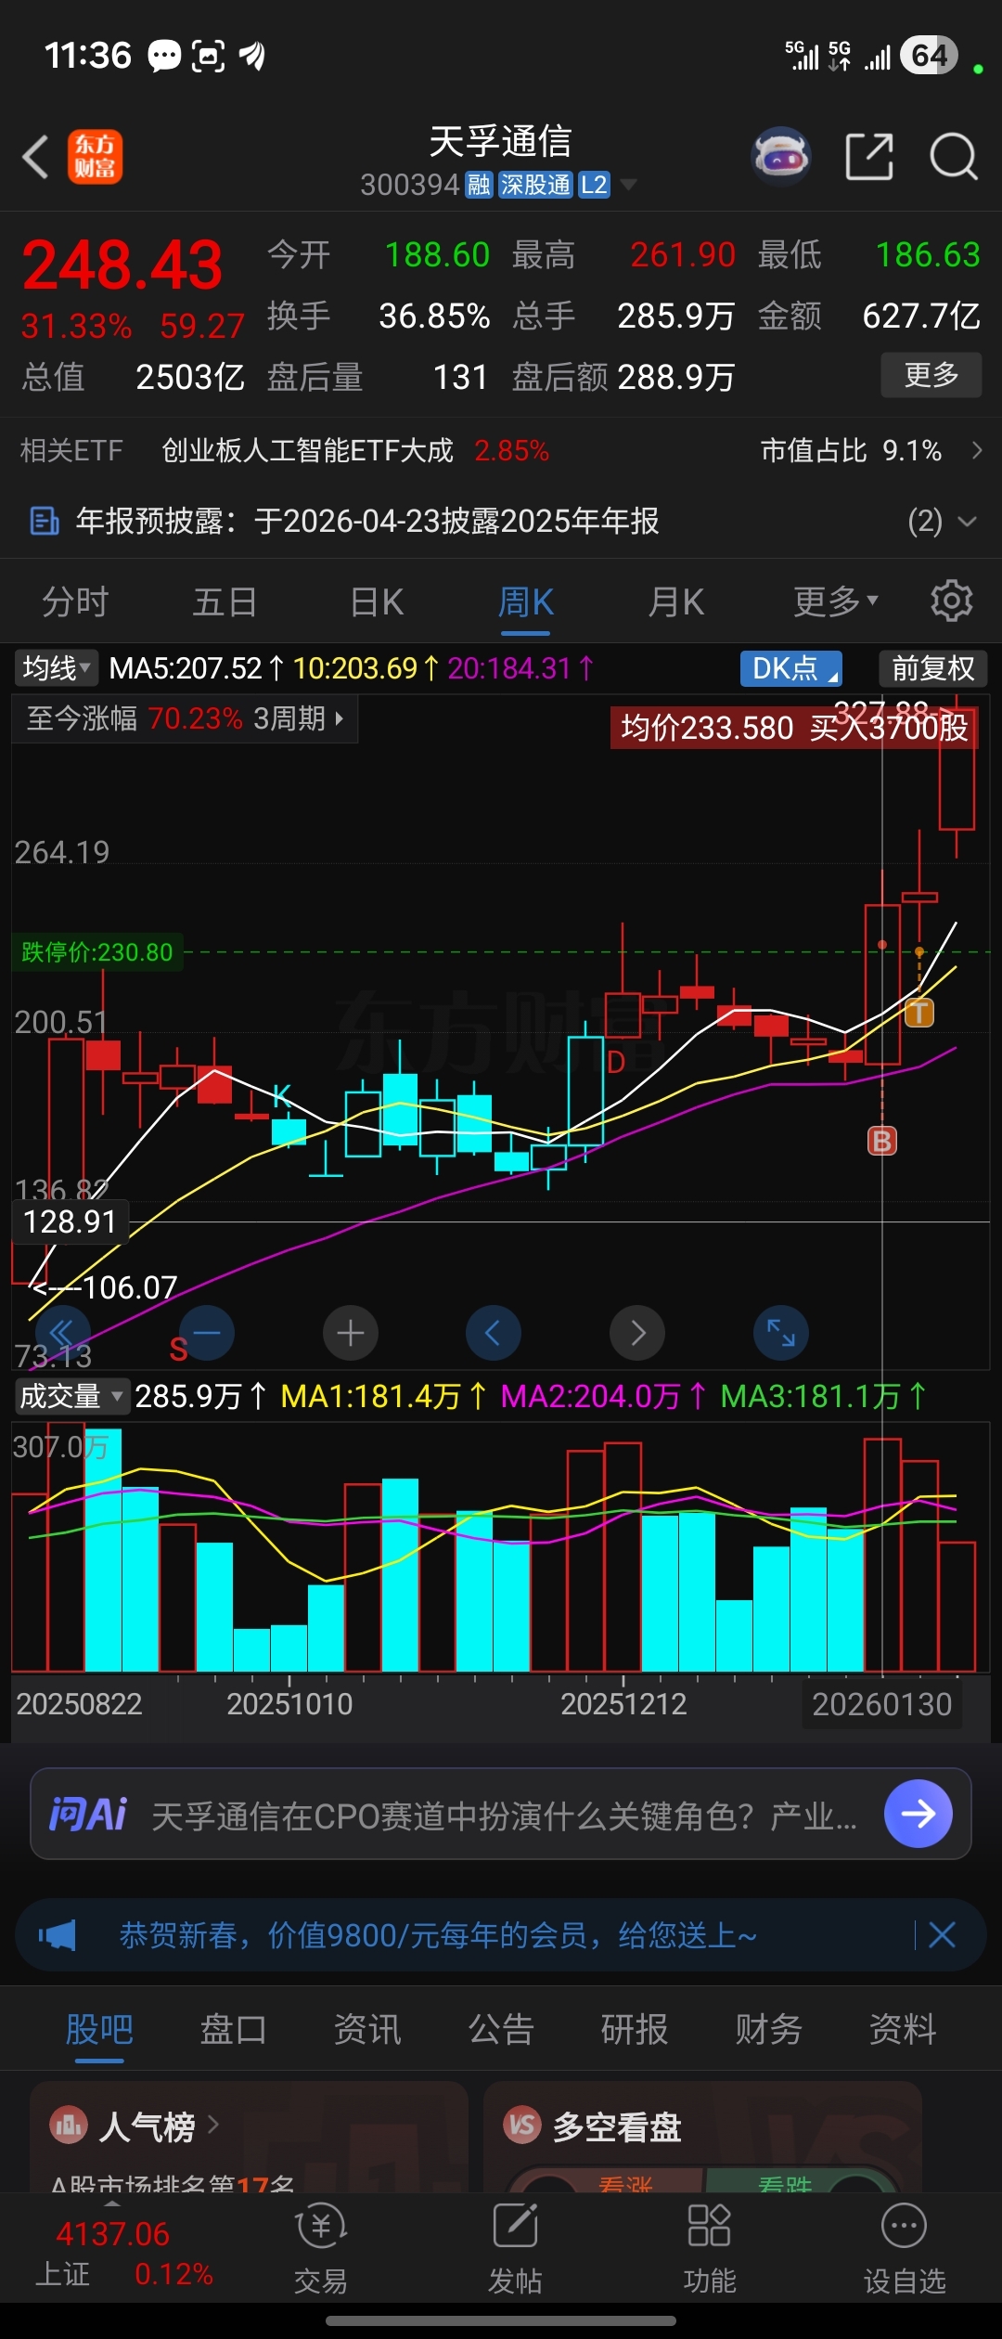Open the 功能 functions icon

pos(710,2249)
